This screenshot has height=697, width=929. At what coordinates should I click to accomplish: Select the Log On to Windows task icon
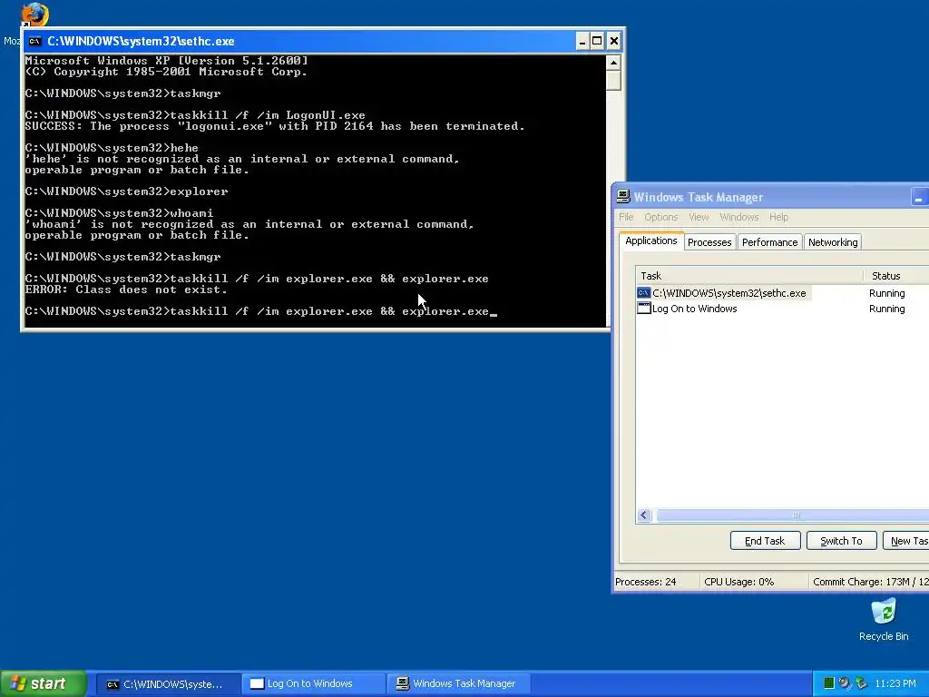(x=643, y=309)
